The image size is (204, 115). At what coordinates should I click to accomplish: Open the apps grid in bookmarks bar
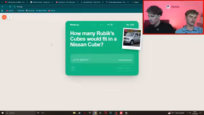2,11
